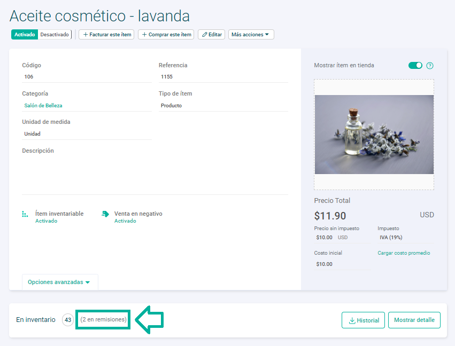The image size is (455, 346).
Task: Click the Facturar este ítem button
Action: 106,34
